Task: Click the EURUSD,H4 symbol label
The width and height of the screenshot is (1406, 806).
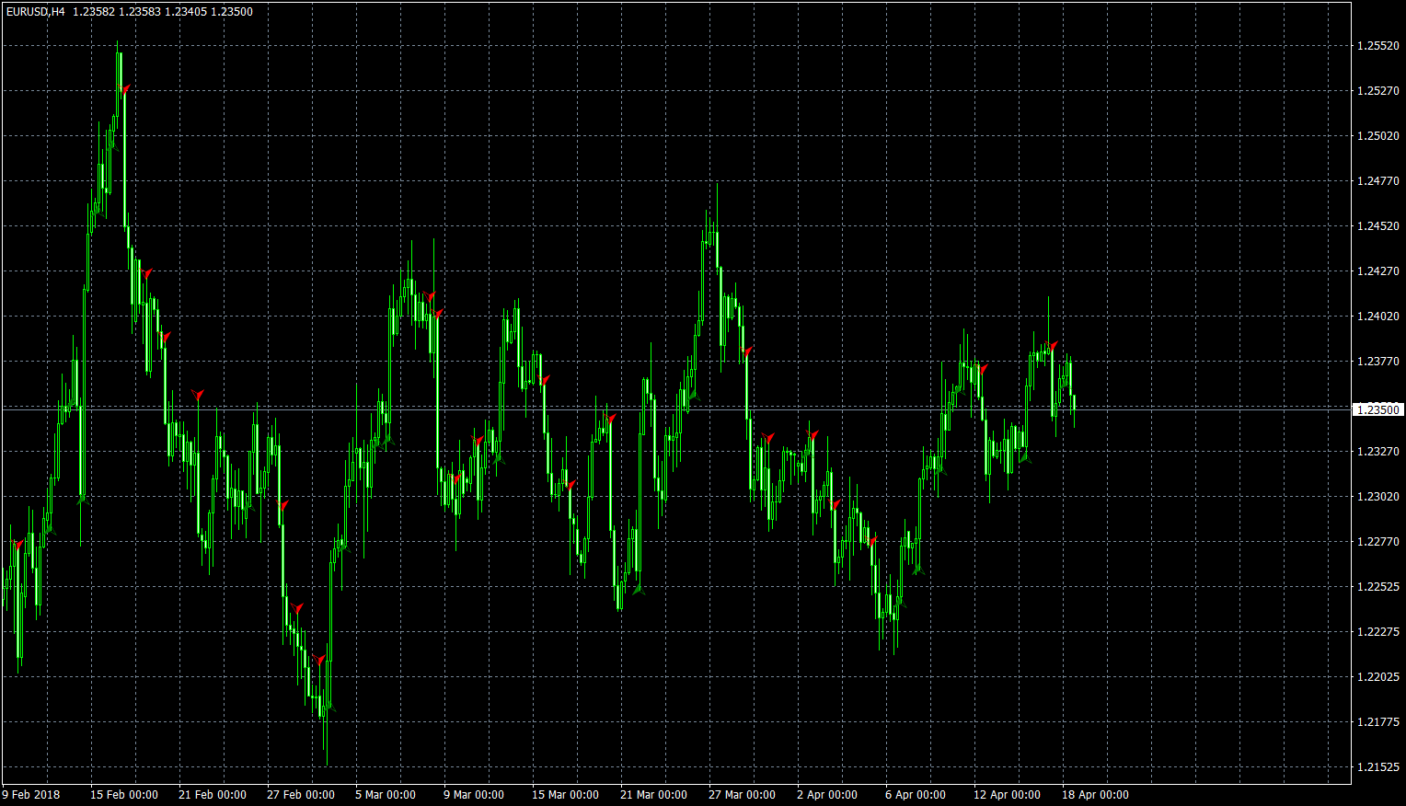Action: 36,12
